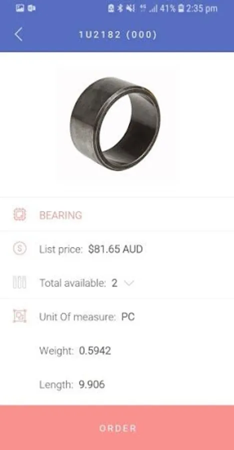Tap the Outlook notification icon in status bar

(31, 8)
